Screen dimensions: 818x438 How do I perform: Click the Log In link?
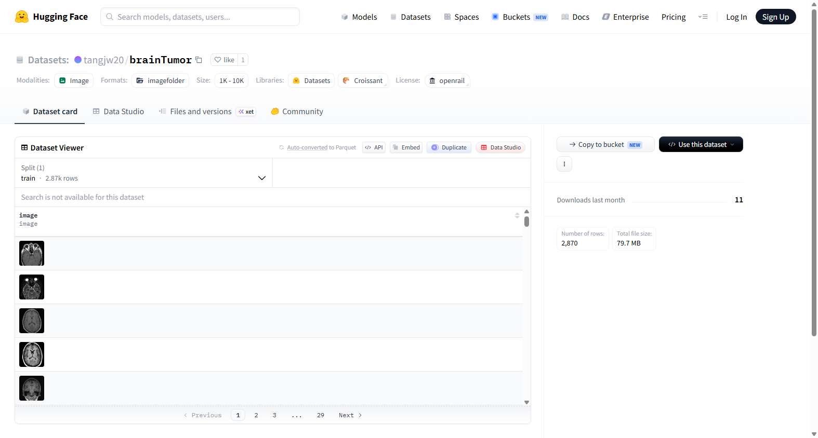click(x=736, y=17)
